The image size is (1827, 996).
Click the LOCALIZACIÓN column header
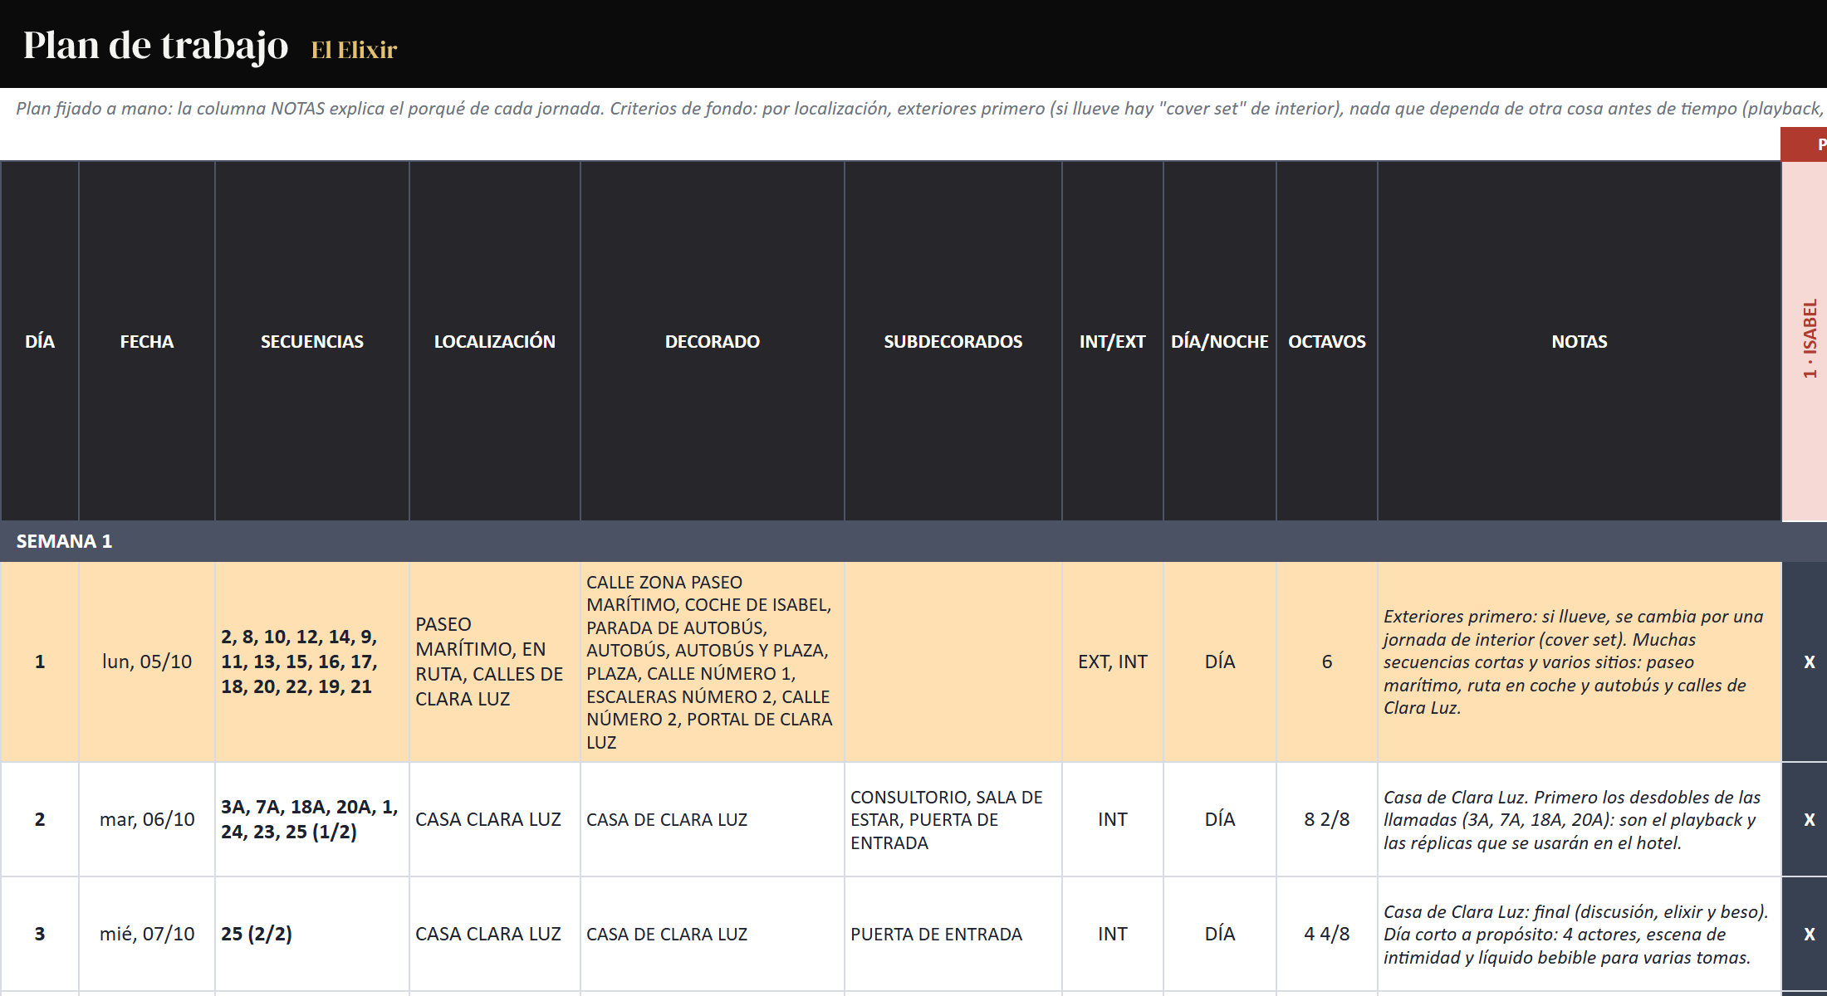(495, 341)
